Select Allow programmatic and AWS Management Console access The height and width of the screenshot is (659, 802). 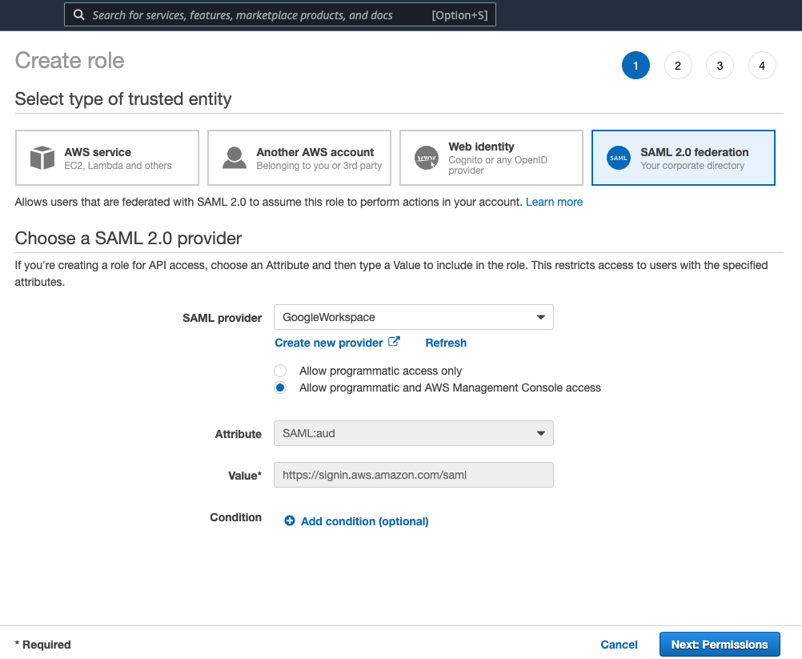point(280,388)
